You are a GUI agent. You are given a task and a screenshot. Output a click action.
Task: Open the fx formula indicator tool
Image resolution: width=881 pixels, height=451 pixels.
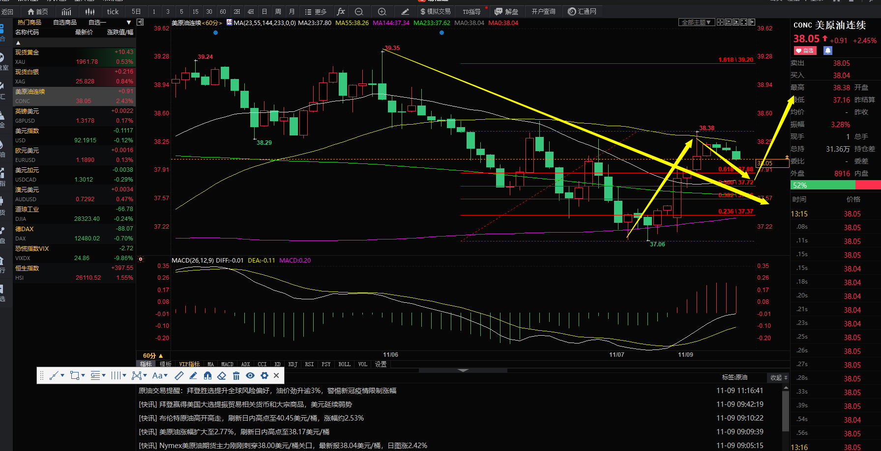click(x=341, y=11)
